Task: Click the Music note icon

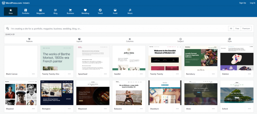Action: [130, 10]
